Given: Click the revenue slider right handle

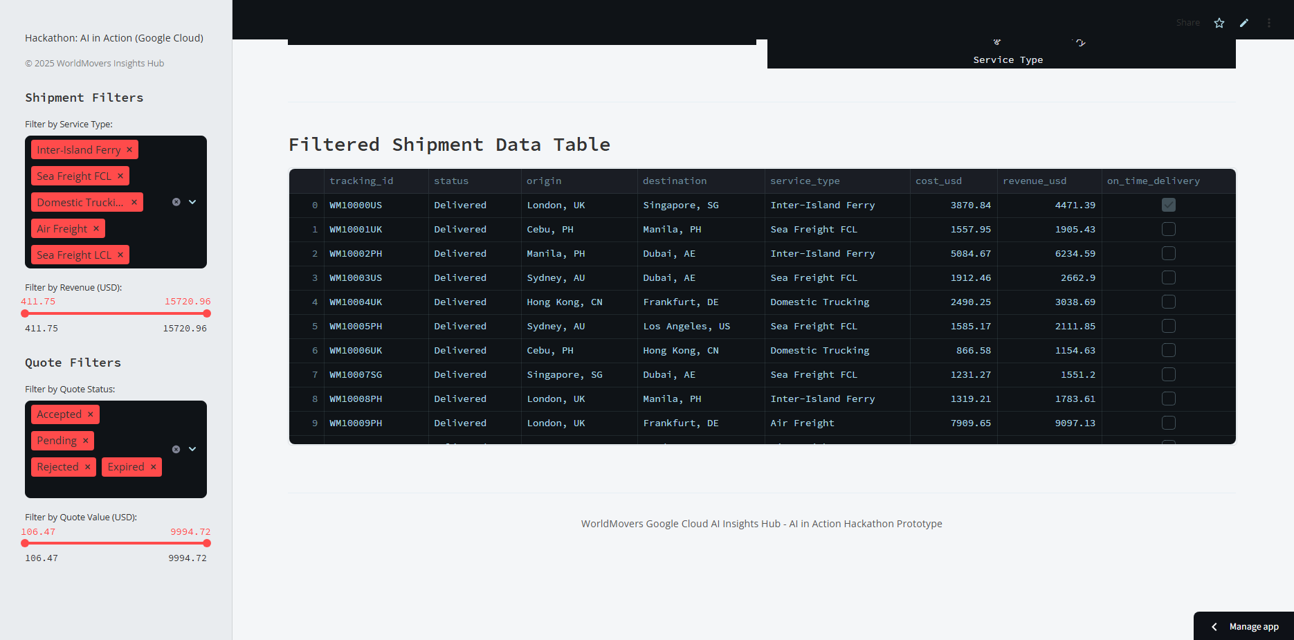Looking at the screenshot, I should (x=207, y=313).
